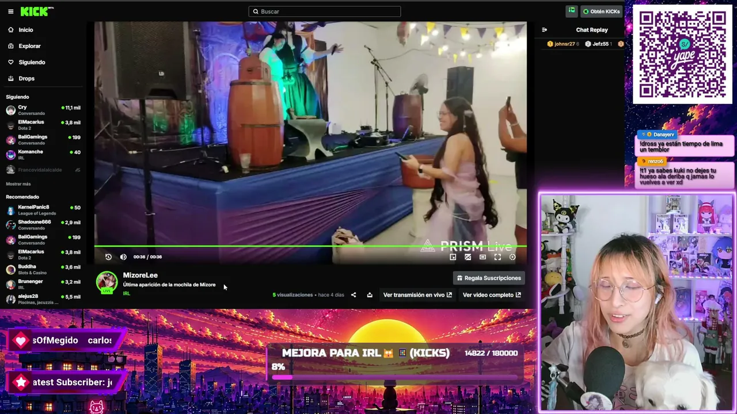Open Cry's channel in Siguiendo list
The height and width of the screenshot is (414, 737).
(x=43, y=110)
